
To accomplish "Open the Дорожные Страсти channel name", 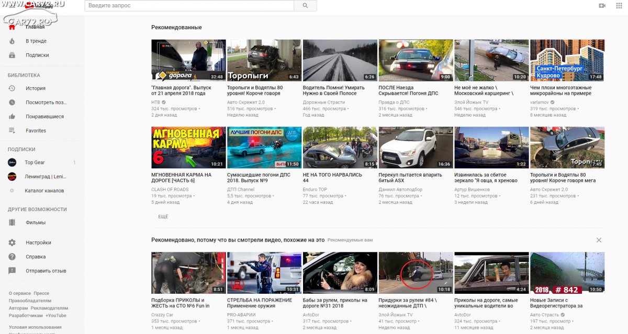I will click(x=323, y=102).
